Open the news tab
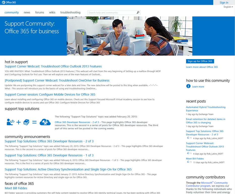 click(27, 12)
